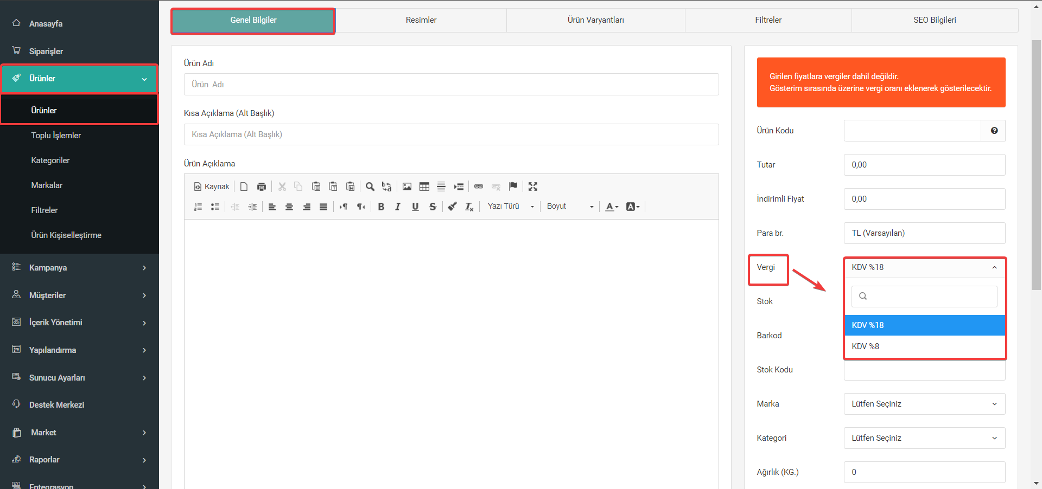1042x489 pixels.
Task: Set left-to-right text direction
Action: (344, 207)
